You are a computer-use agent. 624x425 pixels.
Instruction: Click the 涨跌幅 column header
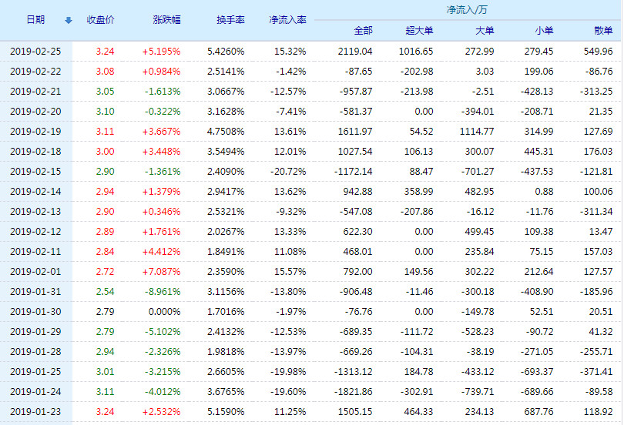pos(167,20)
